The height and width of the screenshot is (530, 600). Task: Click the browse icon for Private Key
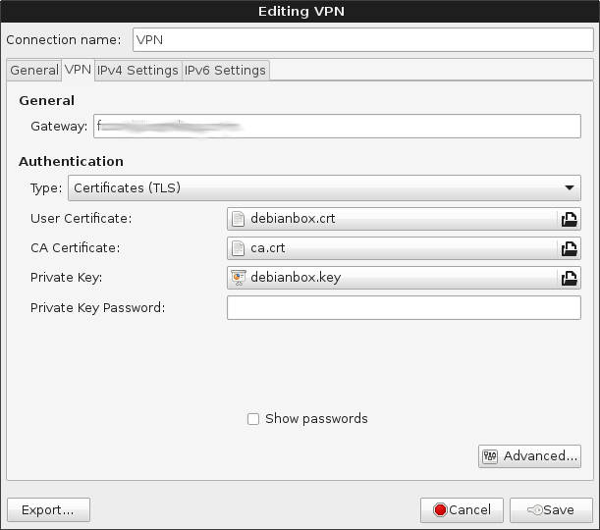(569, 278)
